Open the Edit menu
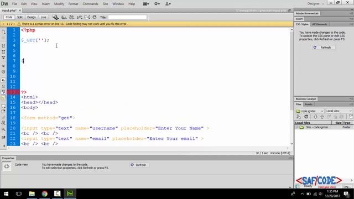The width and height of the screenshot is (354, 199). pos(24,4)
